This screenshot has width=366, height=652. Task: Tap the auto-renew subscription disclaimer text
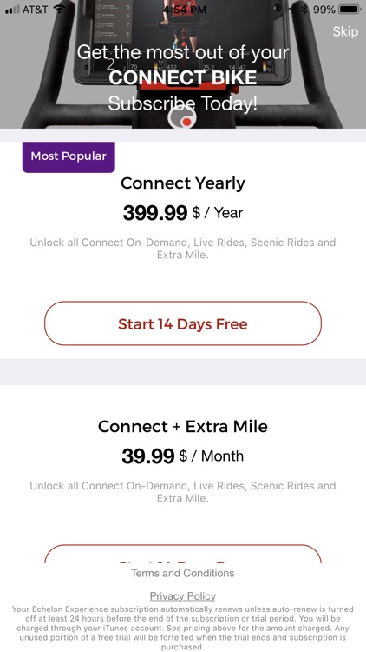tap(183, 628)
